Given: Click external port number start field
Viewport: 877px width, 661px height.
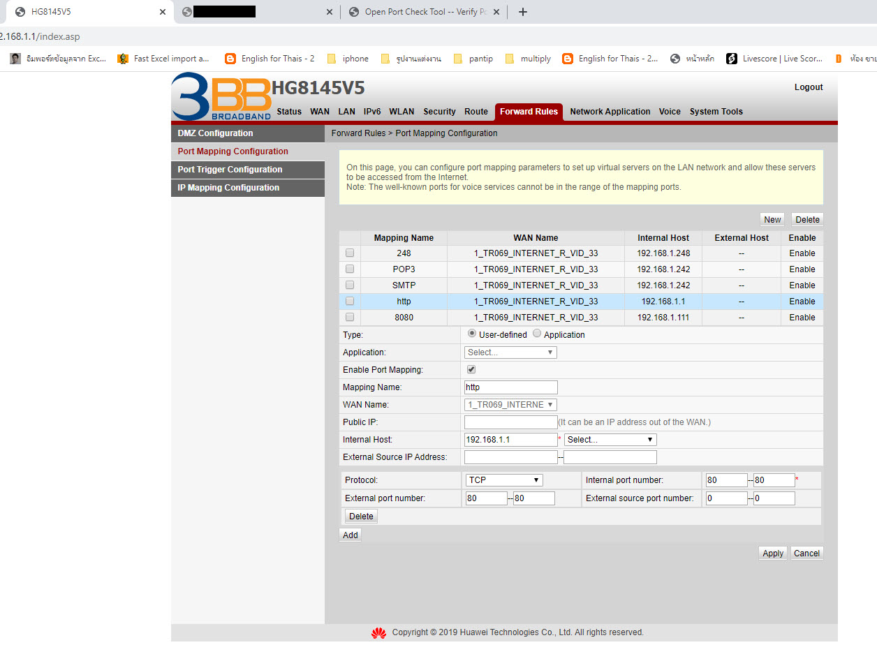Looking at the screenshot, I should tap(487, 498).
